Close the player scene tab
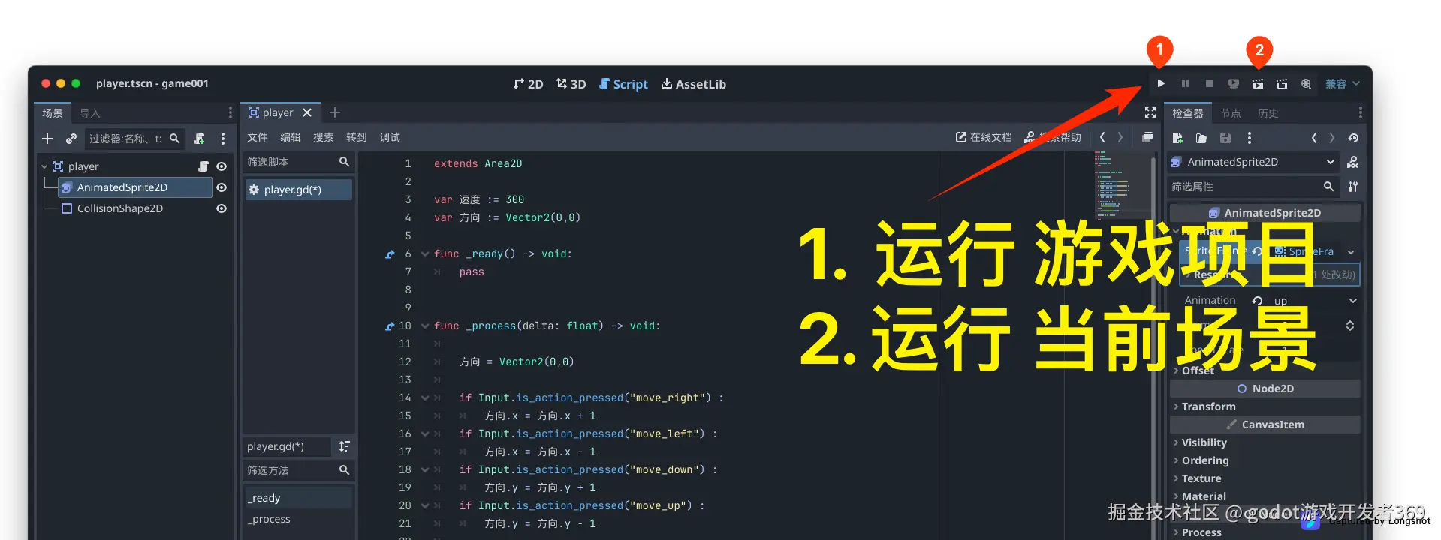The image size is (1441, 540). coord(307,112)
